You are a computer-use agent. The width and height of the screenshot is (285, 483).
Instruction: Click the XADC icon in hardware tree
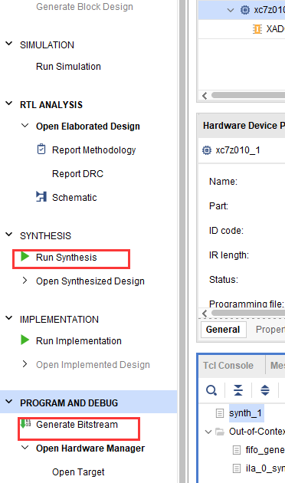tap(257, 29)
